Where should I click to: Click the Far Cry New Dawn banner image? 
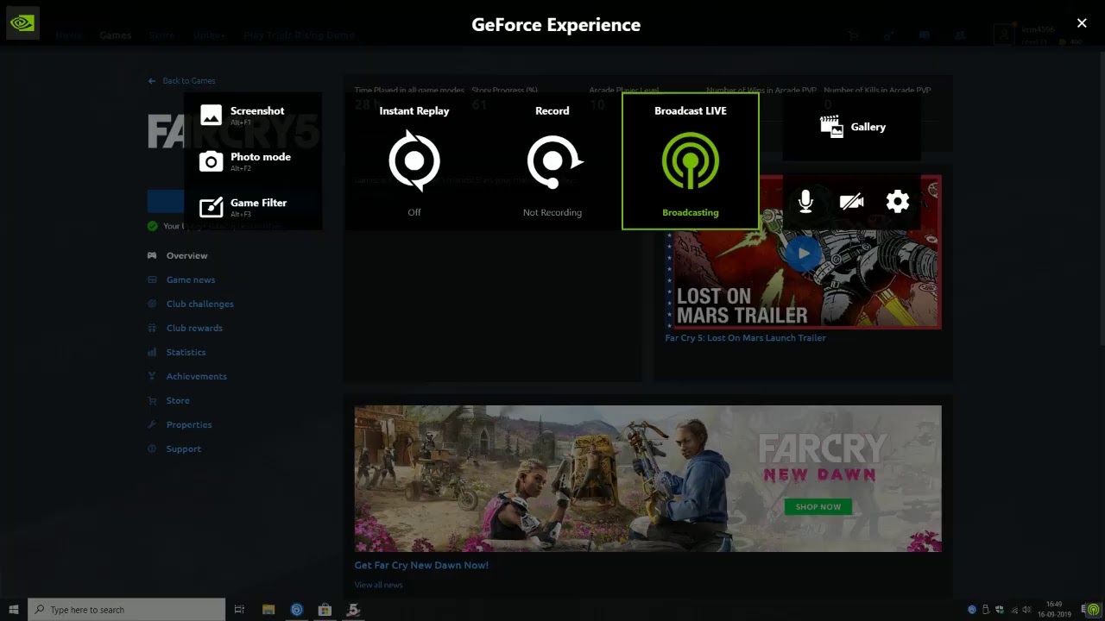647,479
